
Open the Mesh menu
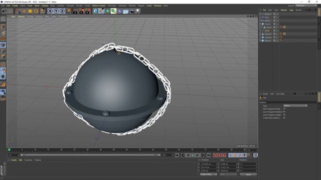[x=37, y=5]
